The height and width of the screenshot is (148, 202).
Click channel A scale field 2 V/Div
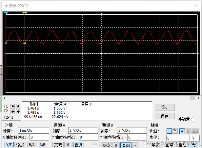[x=83, y=130]
